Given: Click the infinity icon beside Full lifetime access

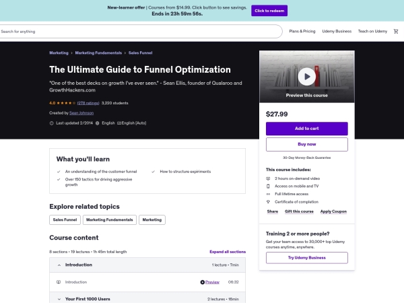Looking at the screenshot, I should tap(268, 194).
